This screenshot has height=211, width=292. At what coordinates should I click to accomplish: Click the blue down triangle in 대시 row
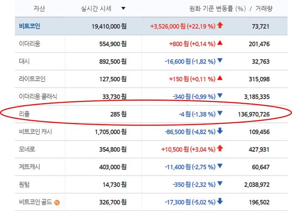click(220, 60)
